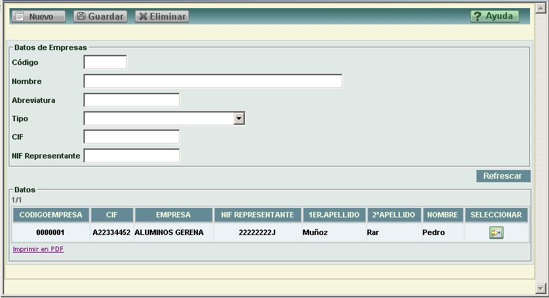Select the ALUMINOS GERENA row icon
Viewport: 549px width, 298px height.
[496, 233]
